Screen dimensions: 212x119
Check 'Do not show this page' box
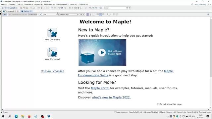click(x=158, y=104)
